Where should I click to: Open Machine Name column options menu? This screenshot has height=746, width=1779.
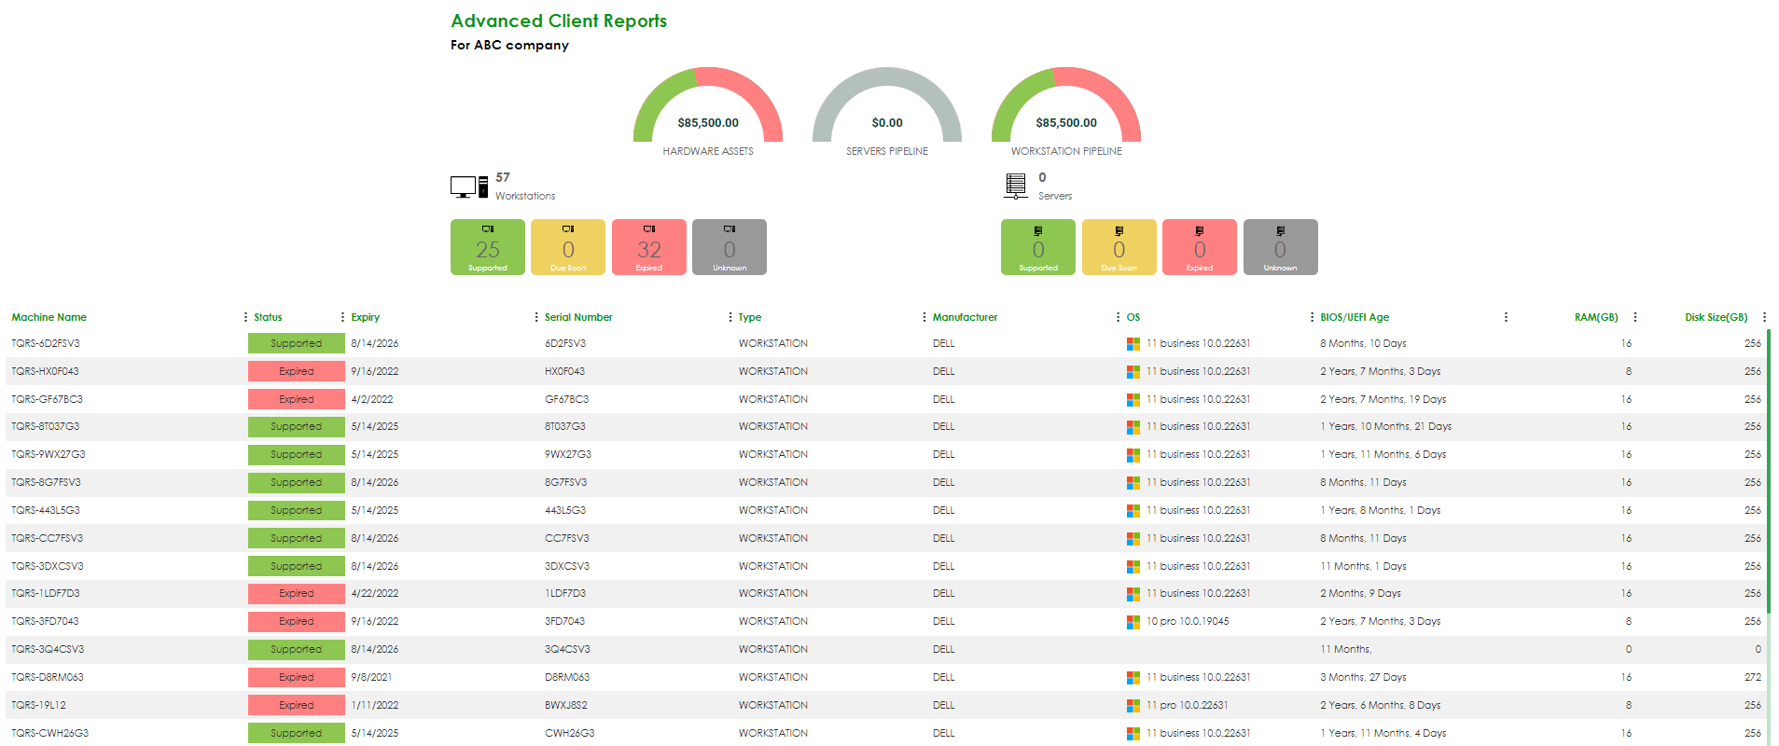(x=245, y=317)
